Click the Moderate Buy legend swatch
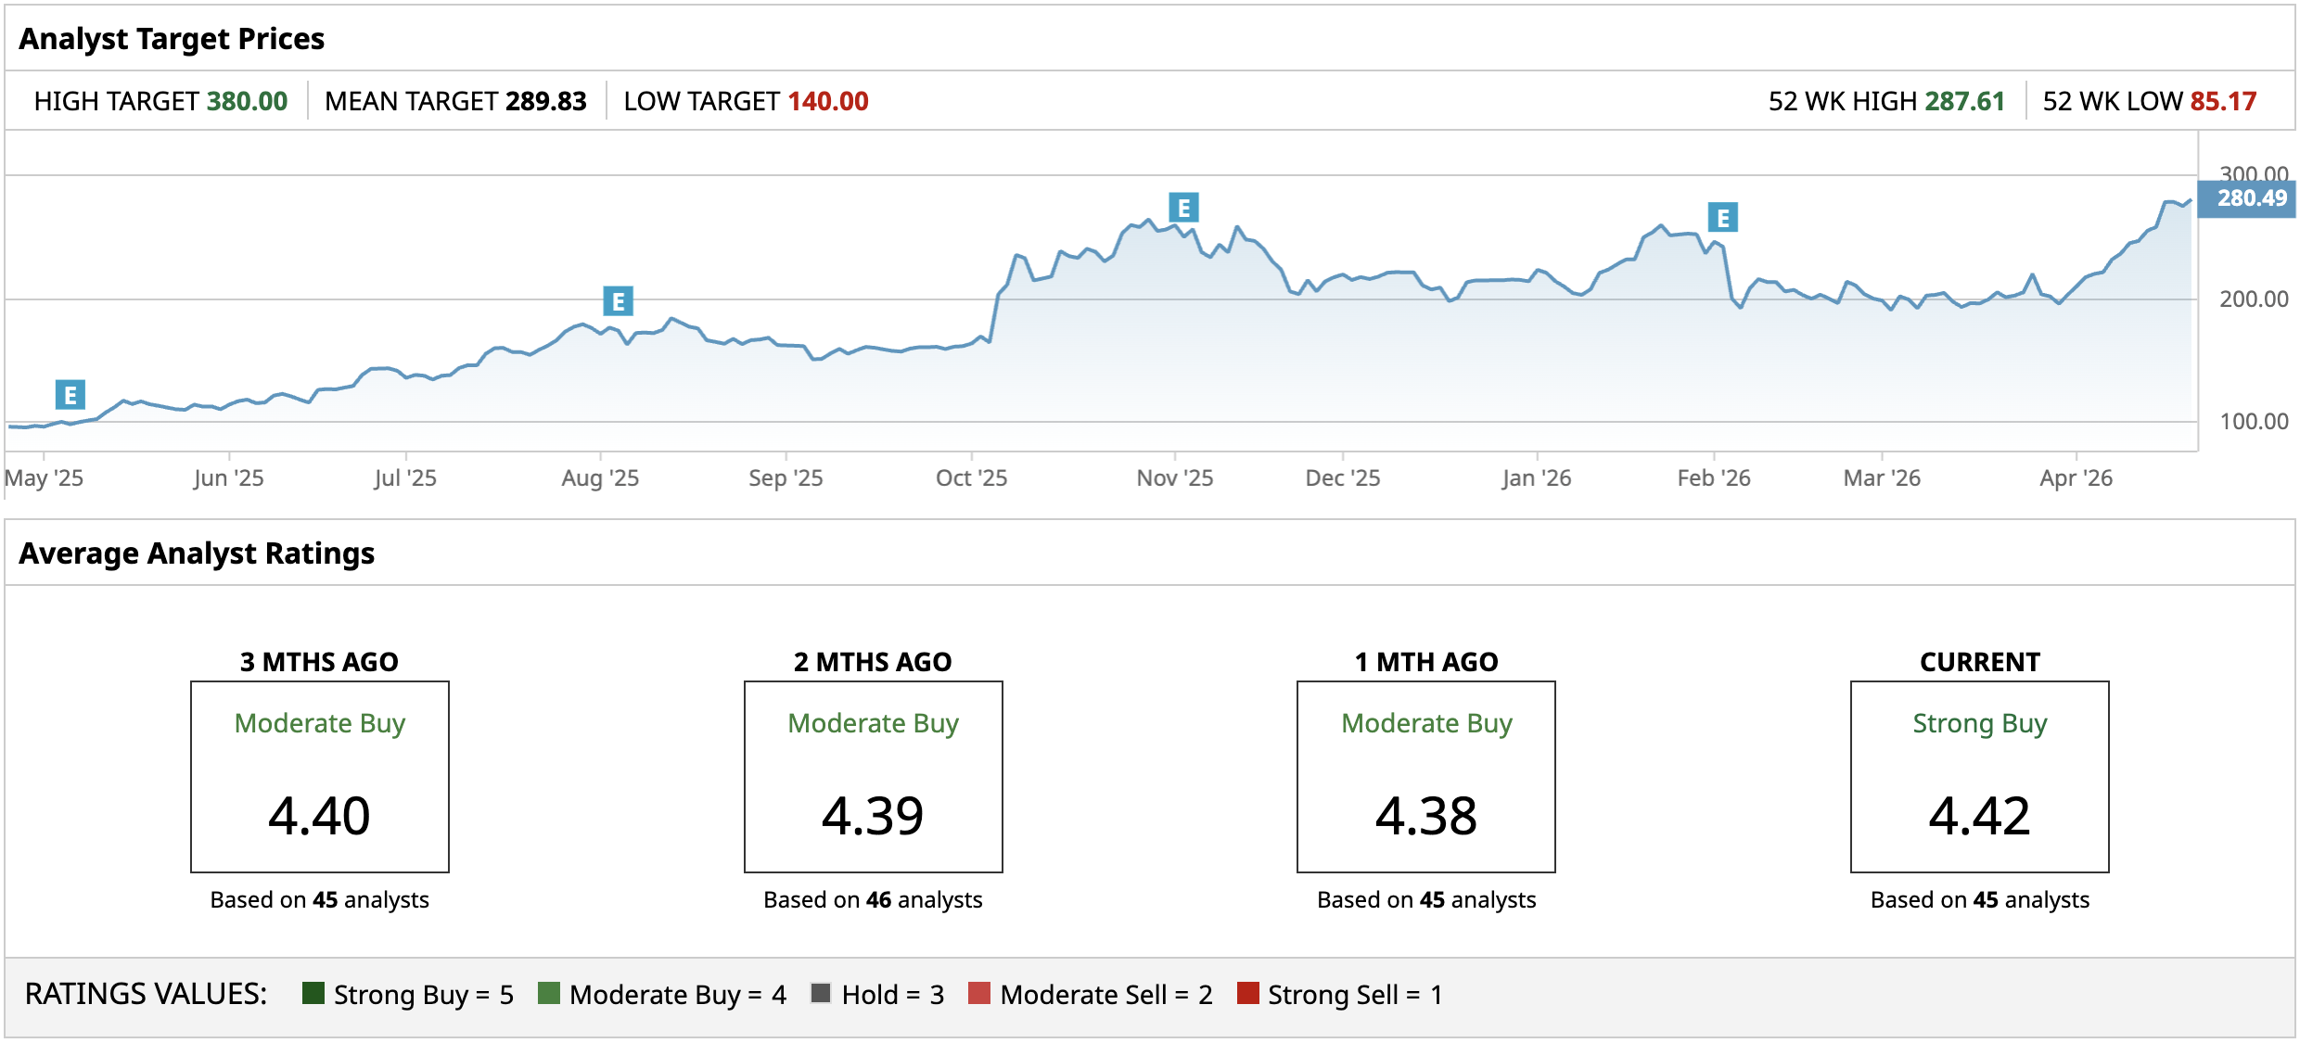Image resolution: width=2300 pixels, height=1043 pixels. (549, 994)
